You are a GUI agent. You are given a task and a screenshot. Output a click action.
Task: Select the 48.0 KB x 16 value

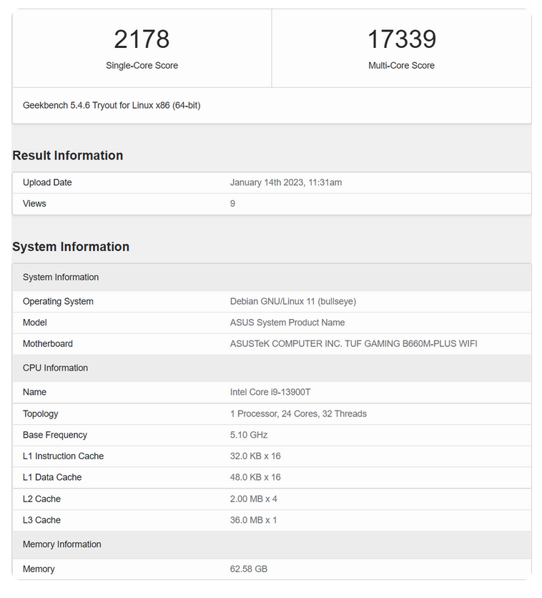point(255,478)
